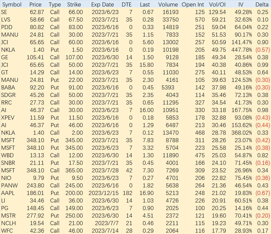Select the BABA symbol cell
Image resolution: width=271 pixels, height=234 pixels.
click(8, 88)
